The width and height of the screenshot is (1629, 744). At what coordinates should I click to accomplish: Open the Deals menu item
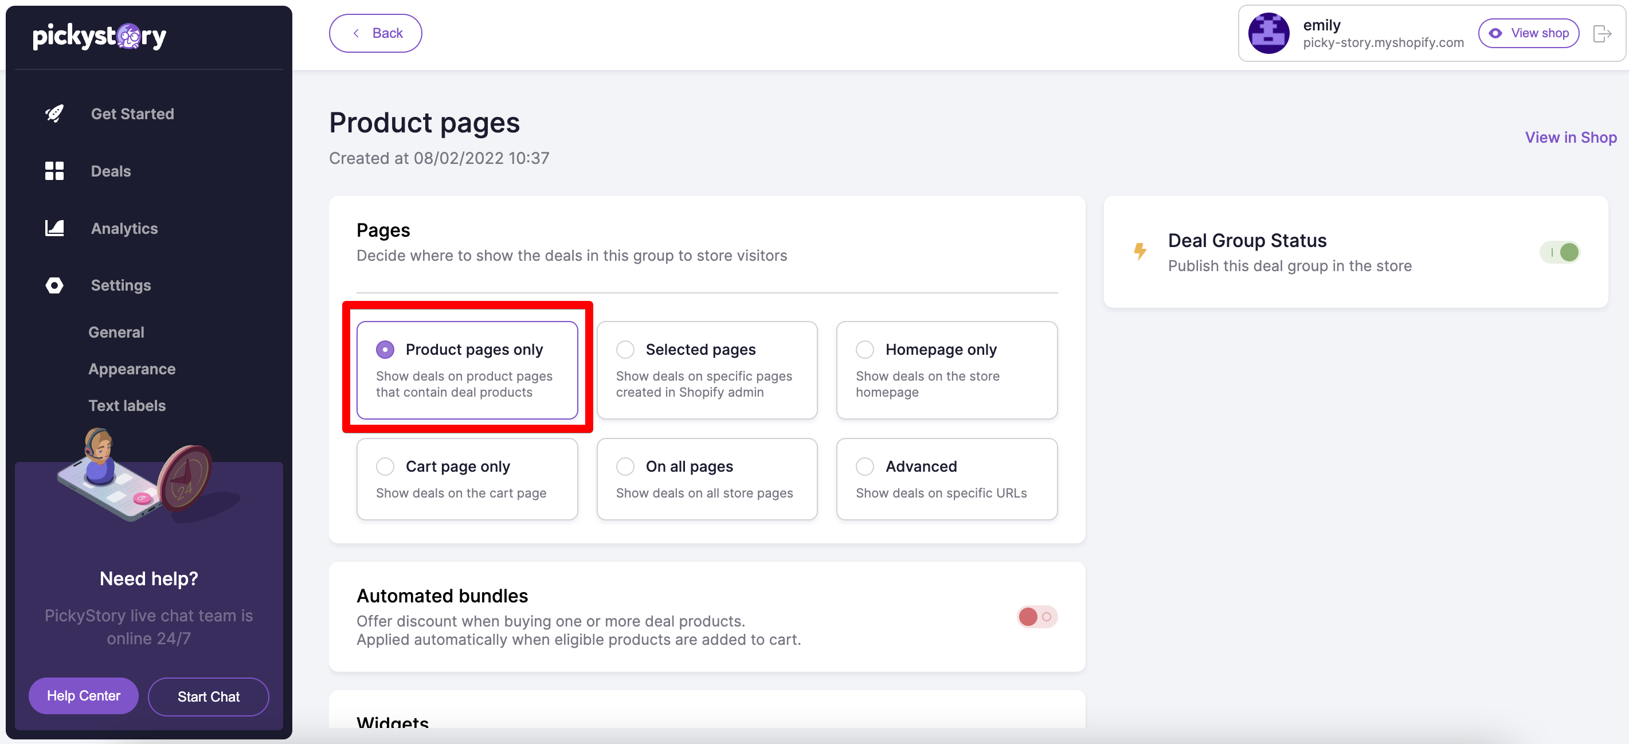(x=111, y=171)
